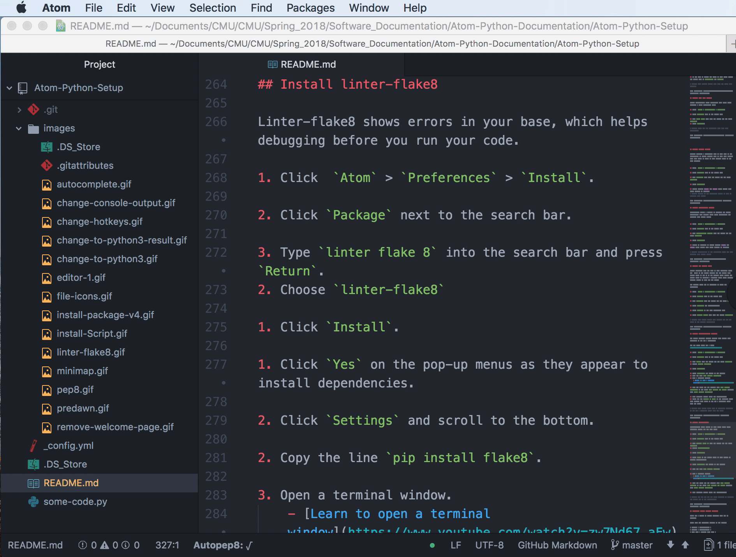This screenshot has width=736, height=557.
Task: Click the change-console-output.gif image icon
Action: 47,203
